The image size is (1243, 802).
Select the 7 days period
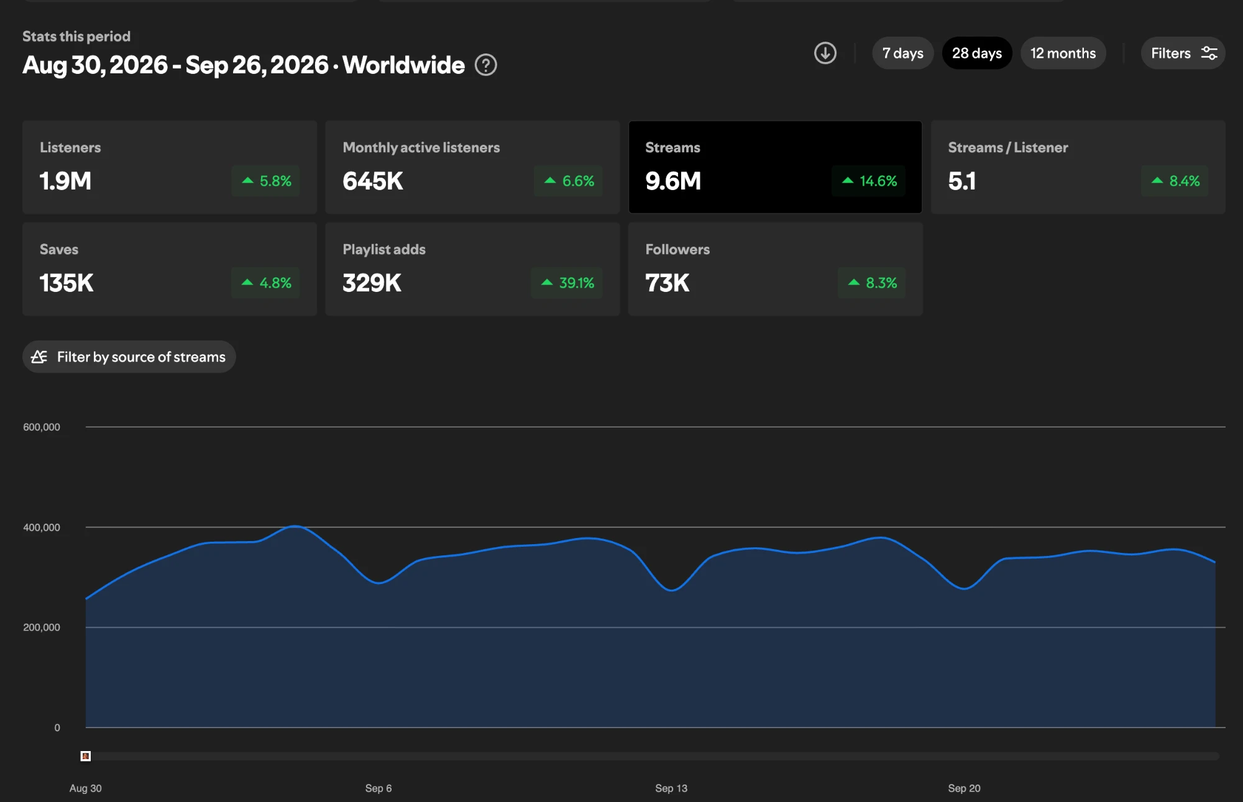(x=902, y=53)
